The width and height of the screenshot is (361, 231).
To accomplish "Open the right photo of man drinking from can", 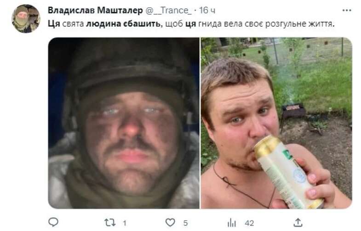I will coord(276,123).
